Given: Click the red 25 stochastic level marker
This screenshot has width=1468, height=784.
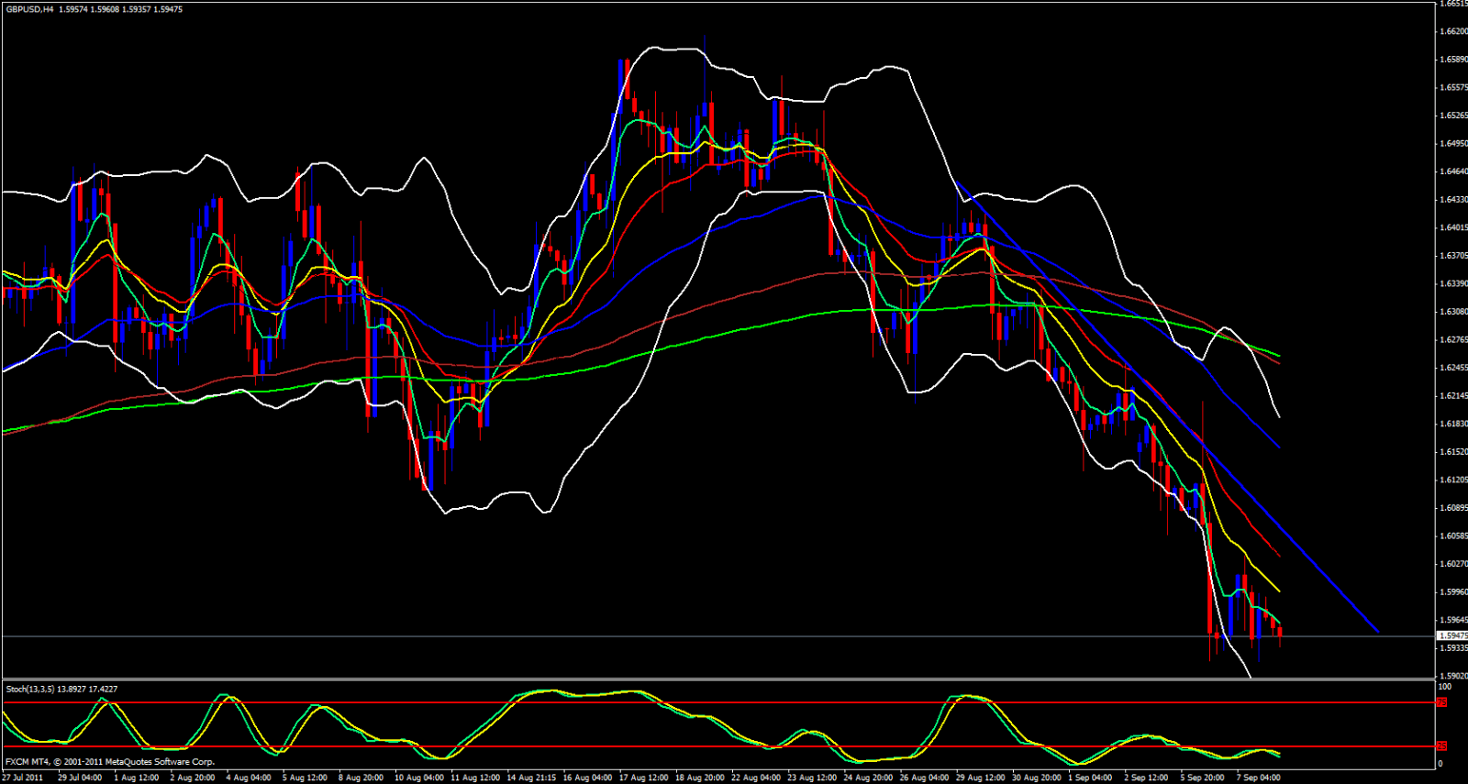Looking at the screenshot, I should click(1441, 746).
